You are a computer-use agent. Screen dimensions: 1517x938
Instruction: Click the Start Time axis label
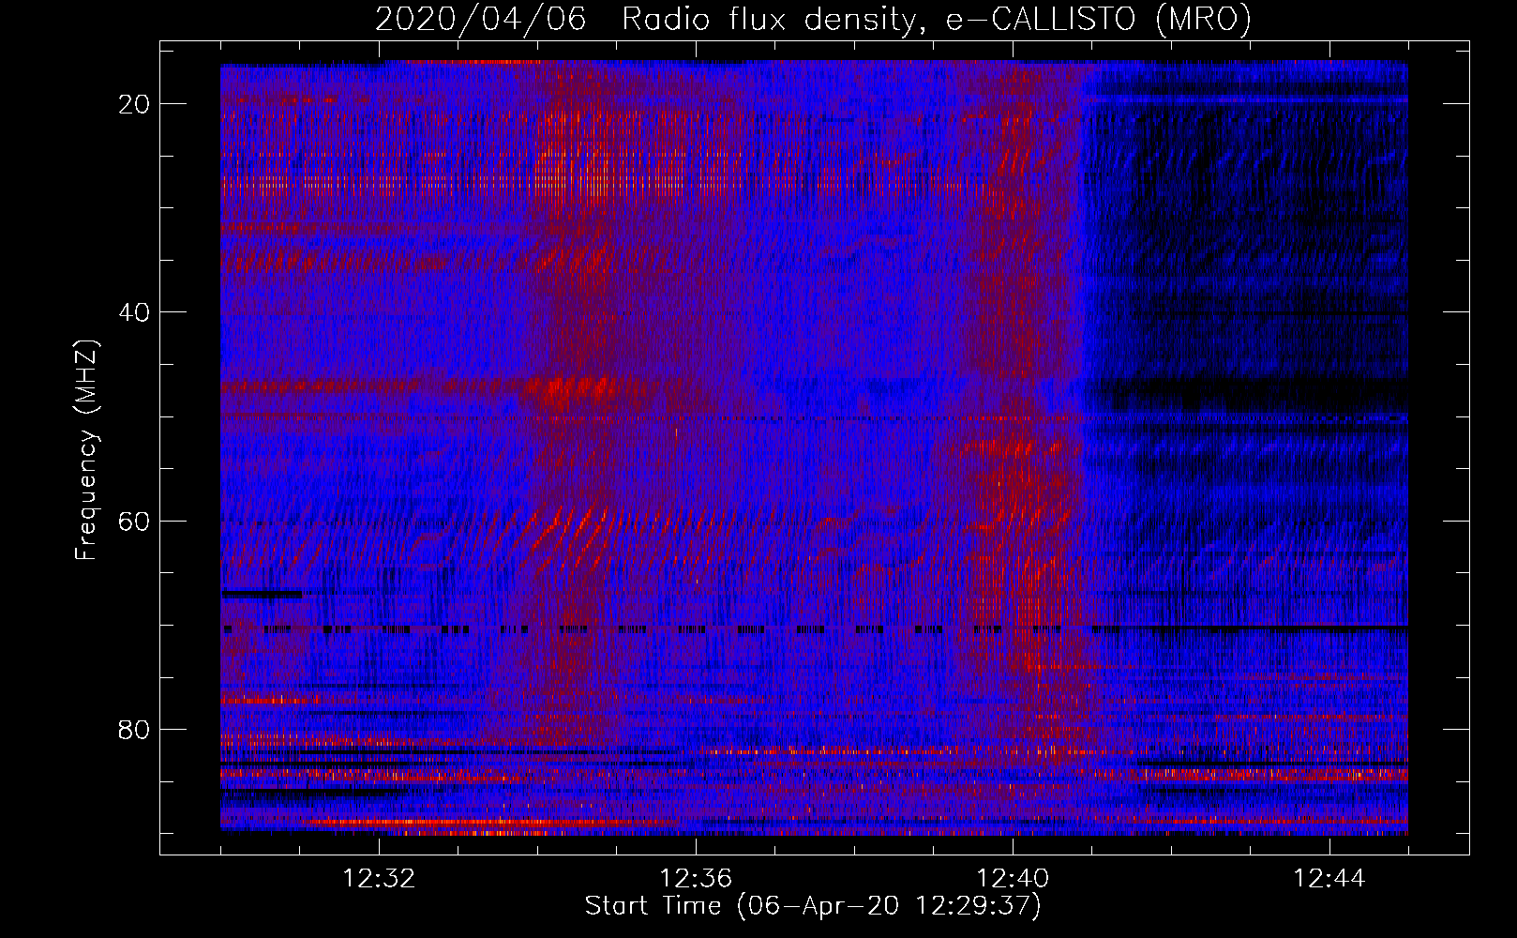(x=813, y=906)
